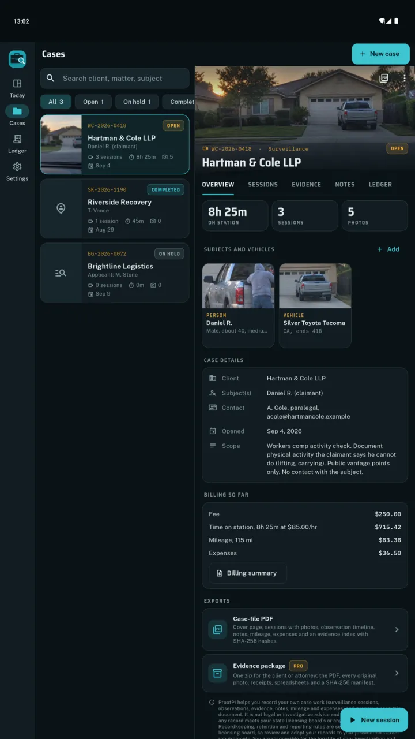Add a subject or vehicle
The height and width of the screenshot is (739, 415).
388,249
